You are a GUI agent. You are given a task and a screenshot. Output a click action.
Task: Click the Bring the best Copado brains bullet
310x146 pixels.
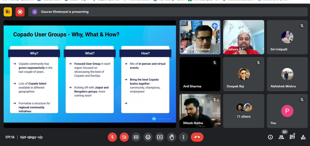coord(145,86)
